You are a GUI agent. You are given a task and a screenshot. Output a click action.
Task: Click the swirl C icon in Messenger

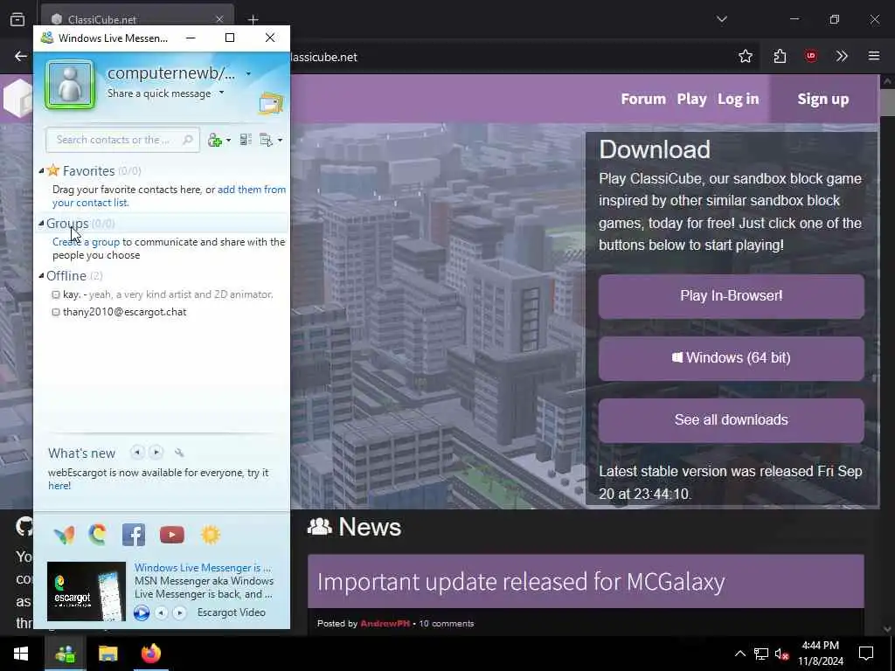pos(98,535)
